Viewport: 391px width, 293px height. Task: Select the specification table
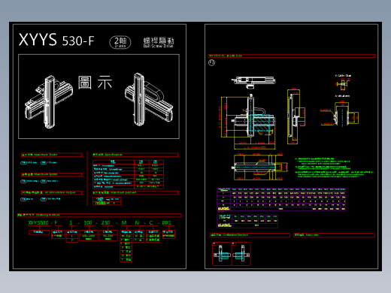[128, 174]
